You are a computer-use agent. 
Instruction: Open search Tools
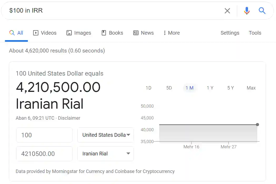(x=255, y=33)
